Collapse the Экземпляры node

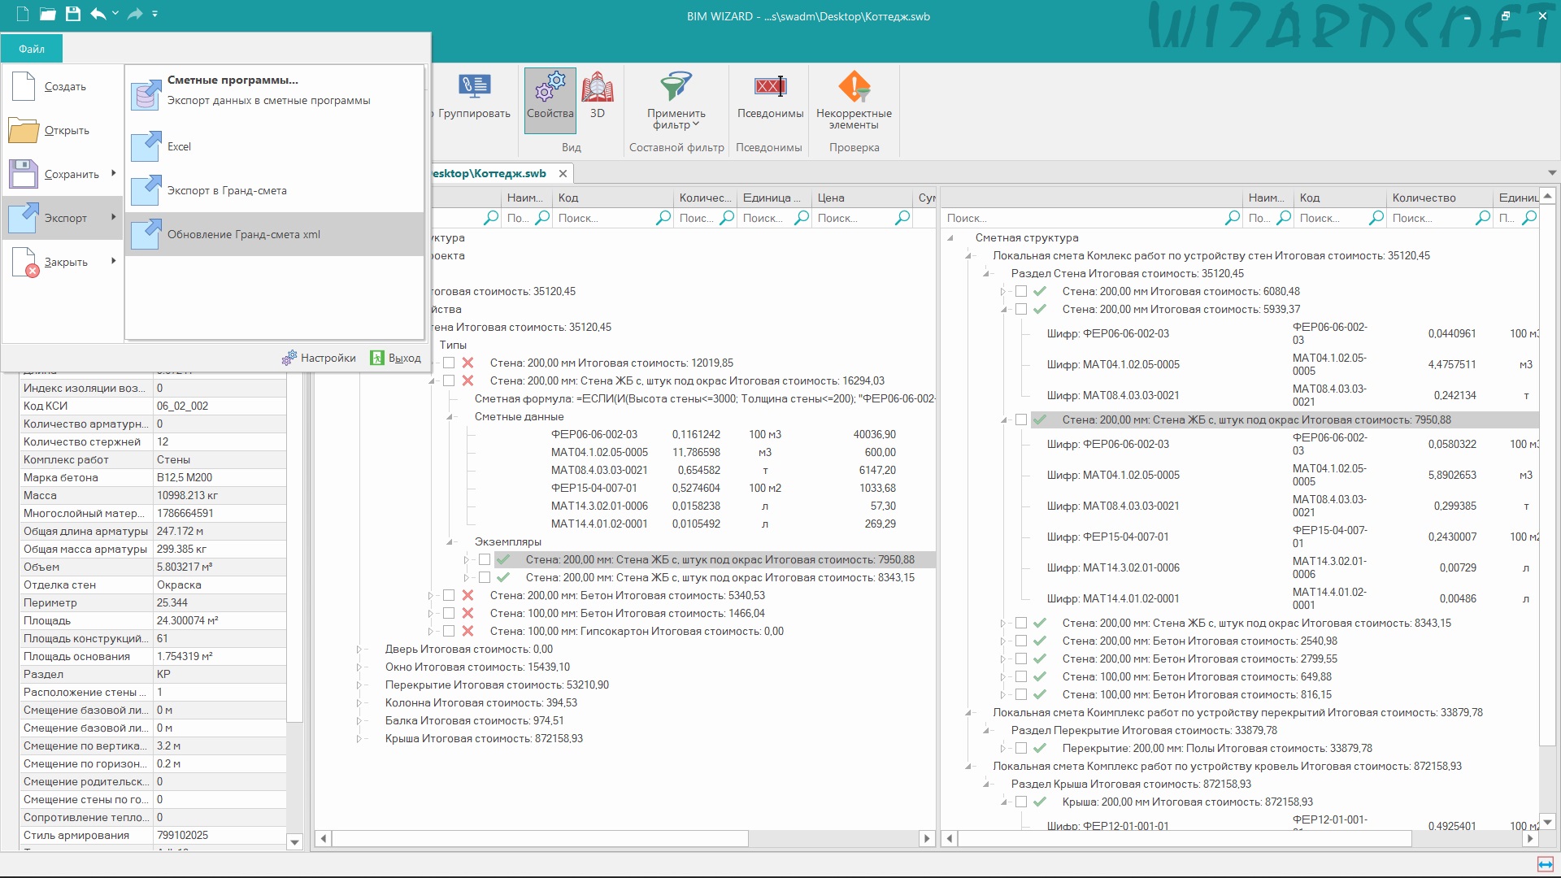click(x=449, y=541)
